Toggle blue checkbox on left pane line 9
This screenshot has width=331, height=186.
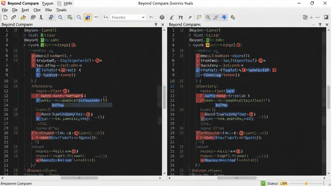pos(38,75)
